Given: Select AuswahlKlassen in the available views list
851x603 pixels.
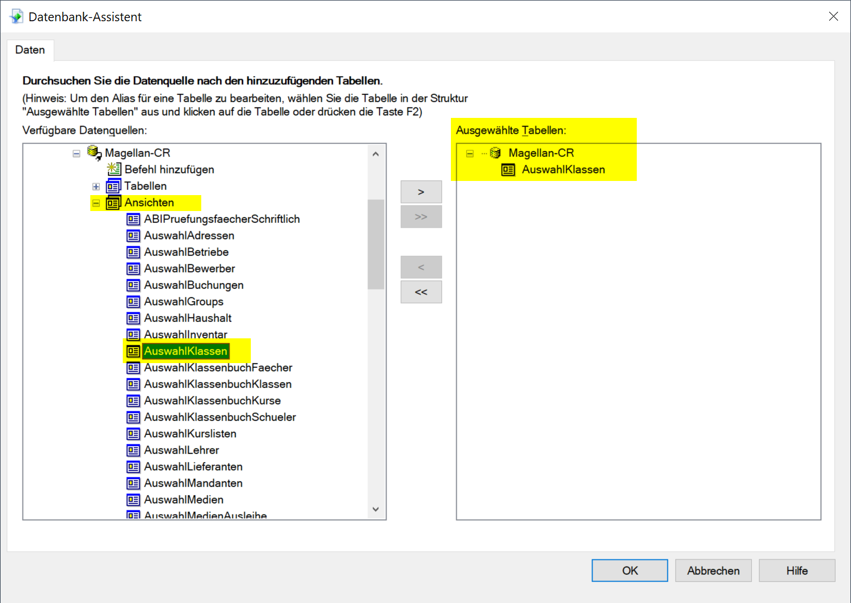Looking at the screenshot, I should tap(185, 351).
